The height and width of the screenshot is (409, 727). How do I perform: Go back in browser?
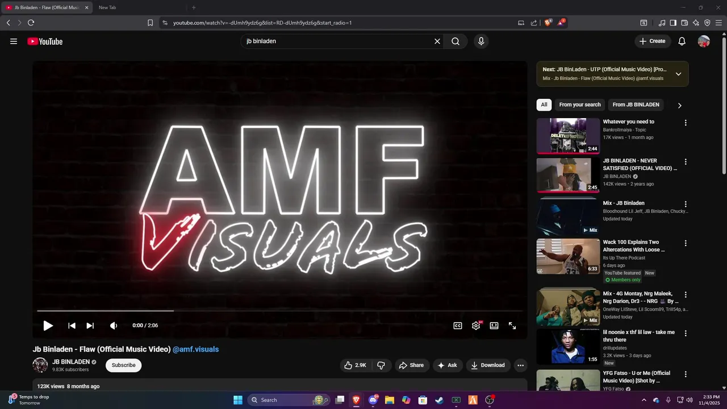(x=8, y=23)
